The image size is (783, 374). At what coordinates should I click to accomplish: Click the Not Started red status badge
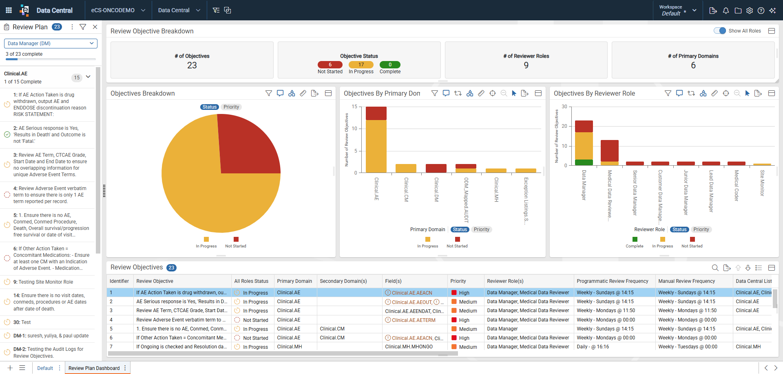330,65
